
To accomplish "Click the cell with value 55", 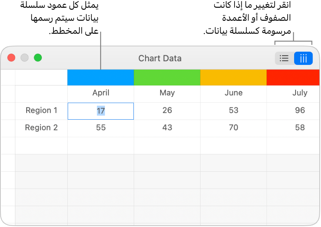I will pos(101,128).
